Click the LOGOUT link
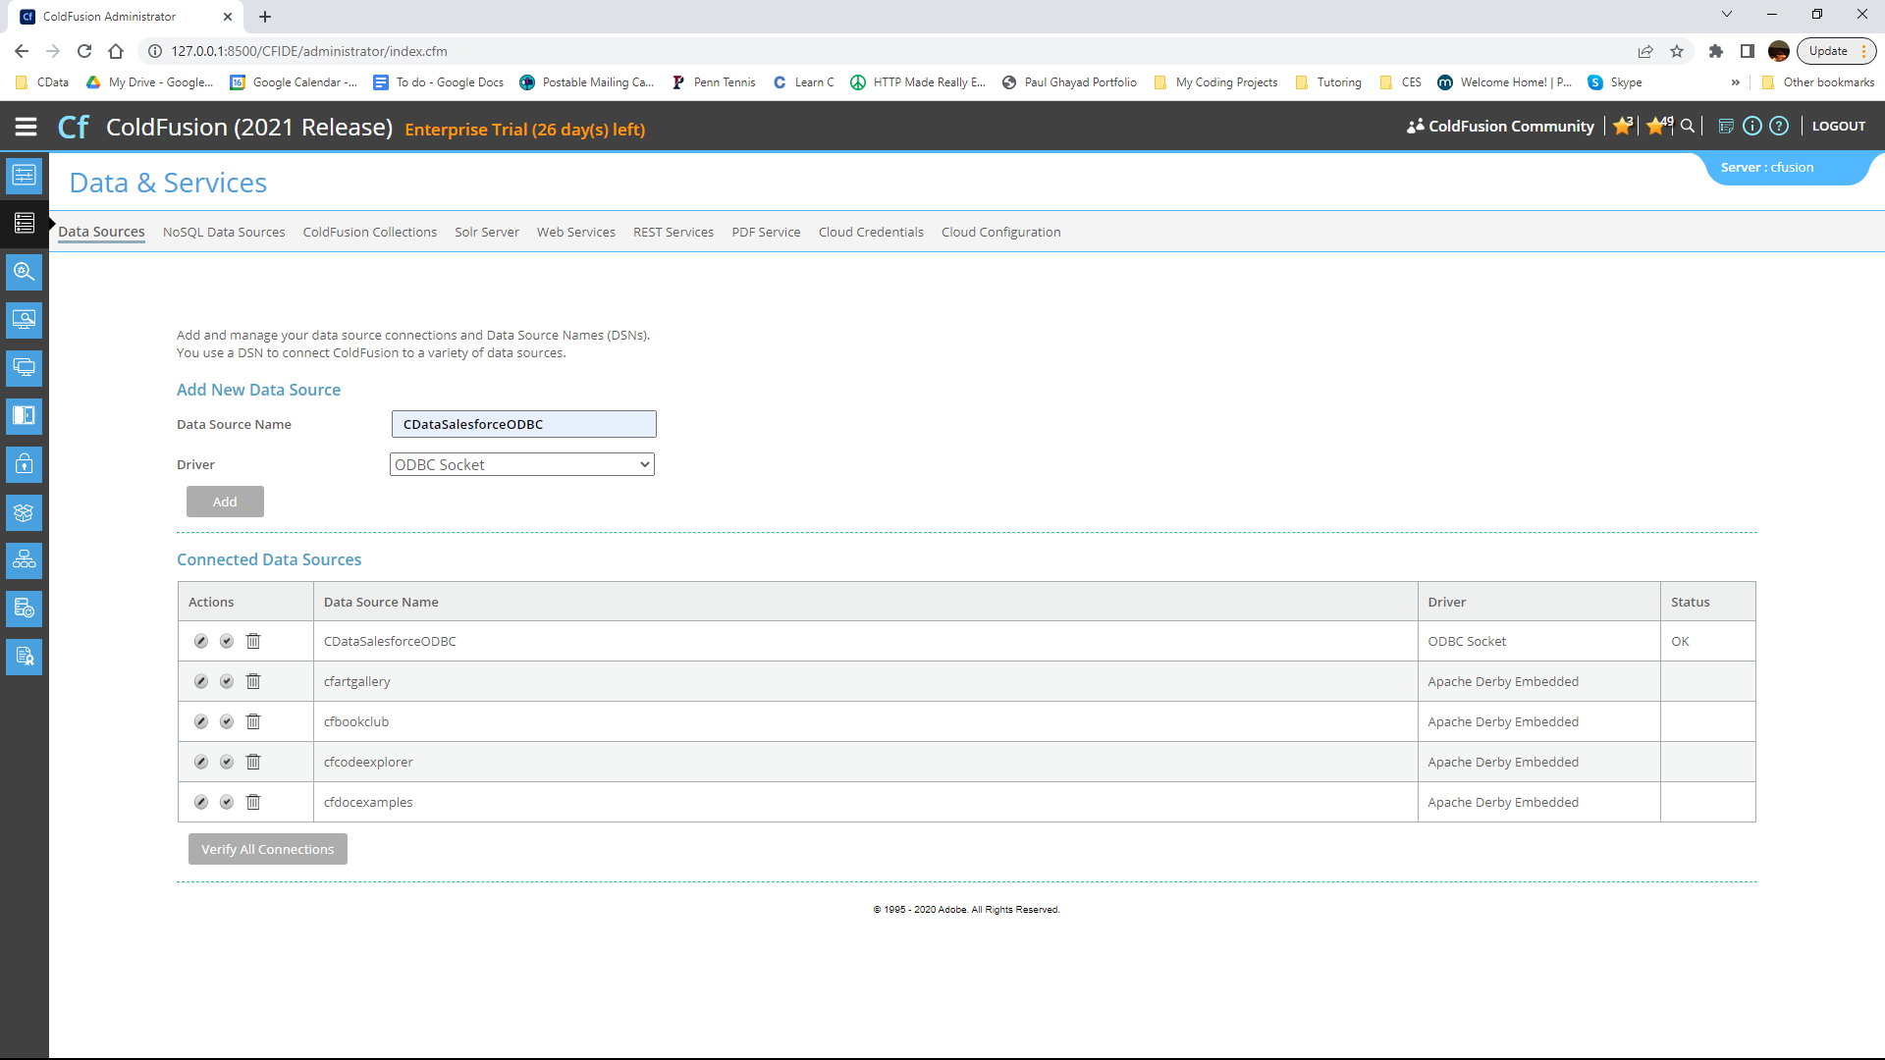 [1838, 126]
